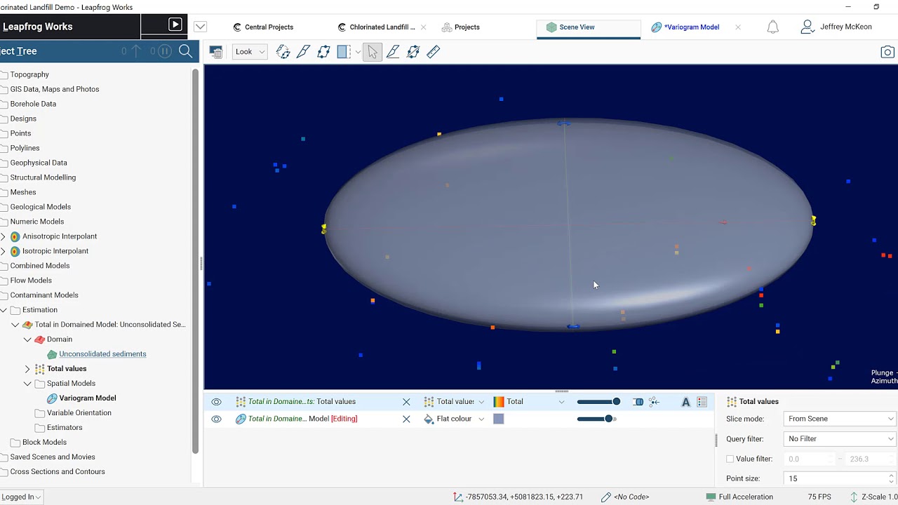Open legend icon for Total values row
This screenshot has width=898, height=505.
(702, 402)
